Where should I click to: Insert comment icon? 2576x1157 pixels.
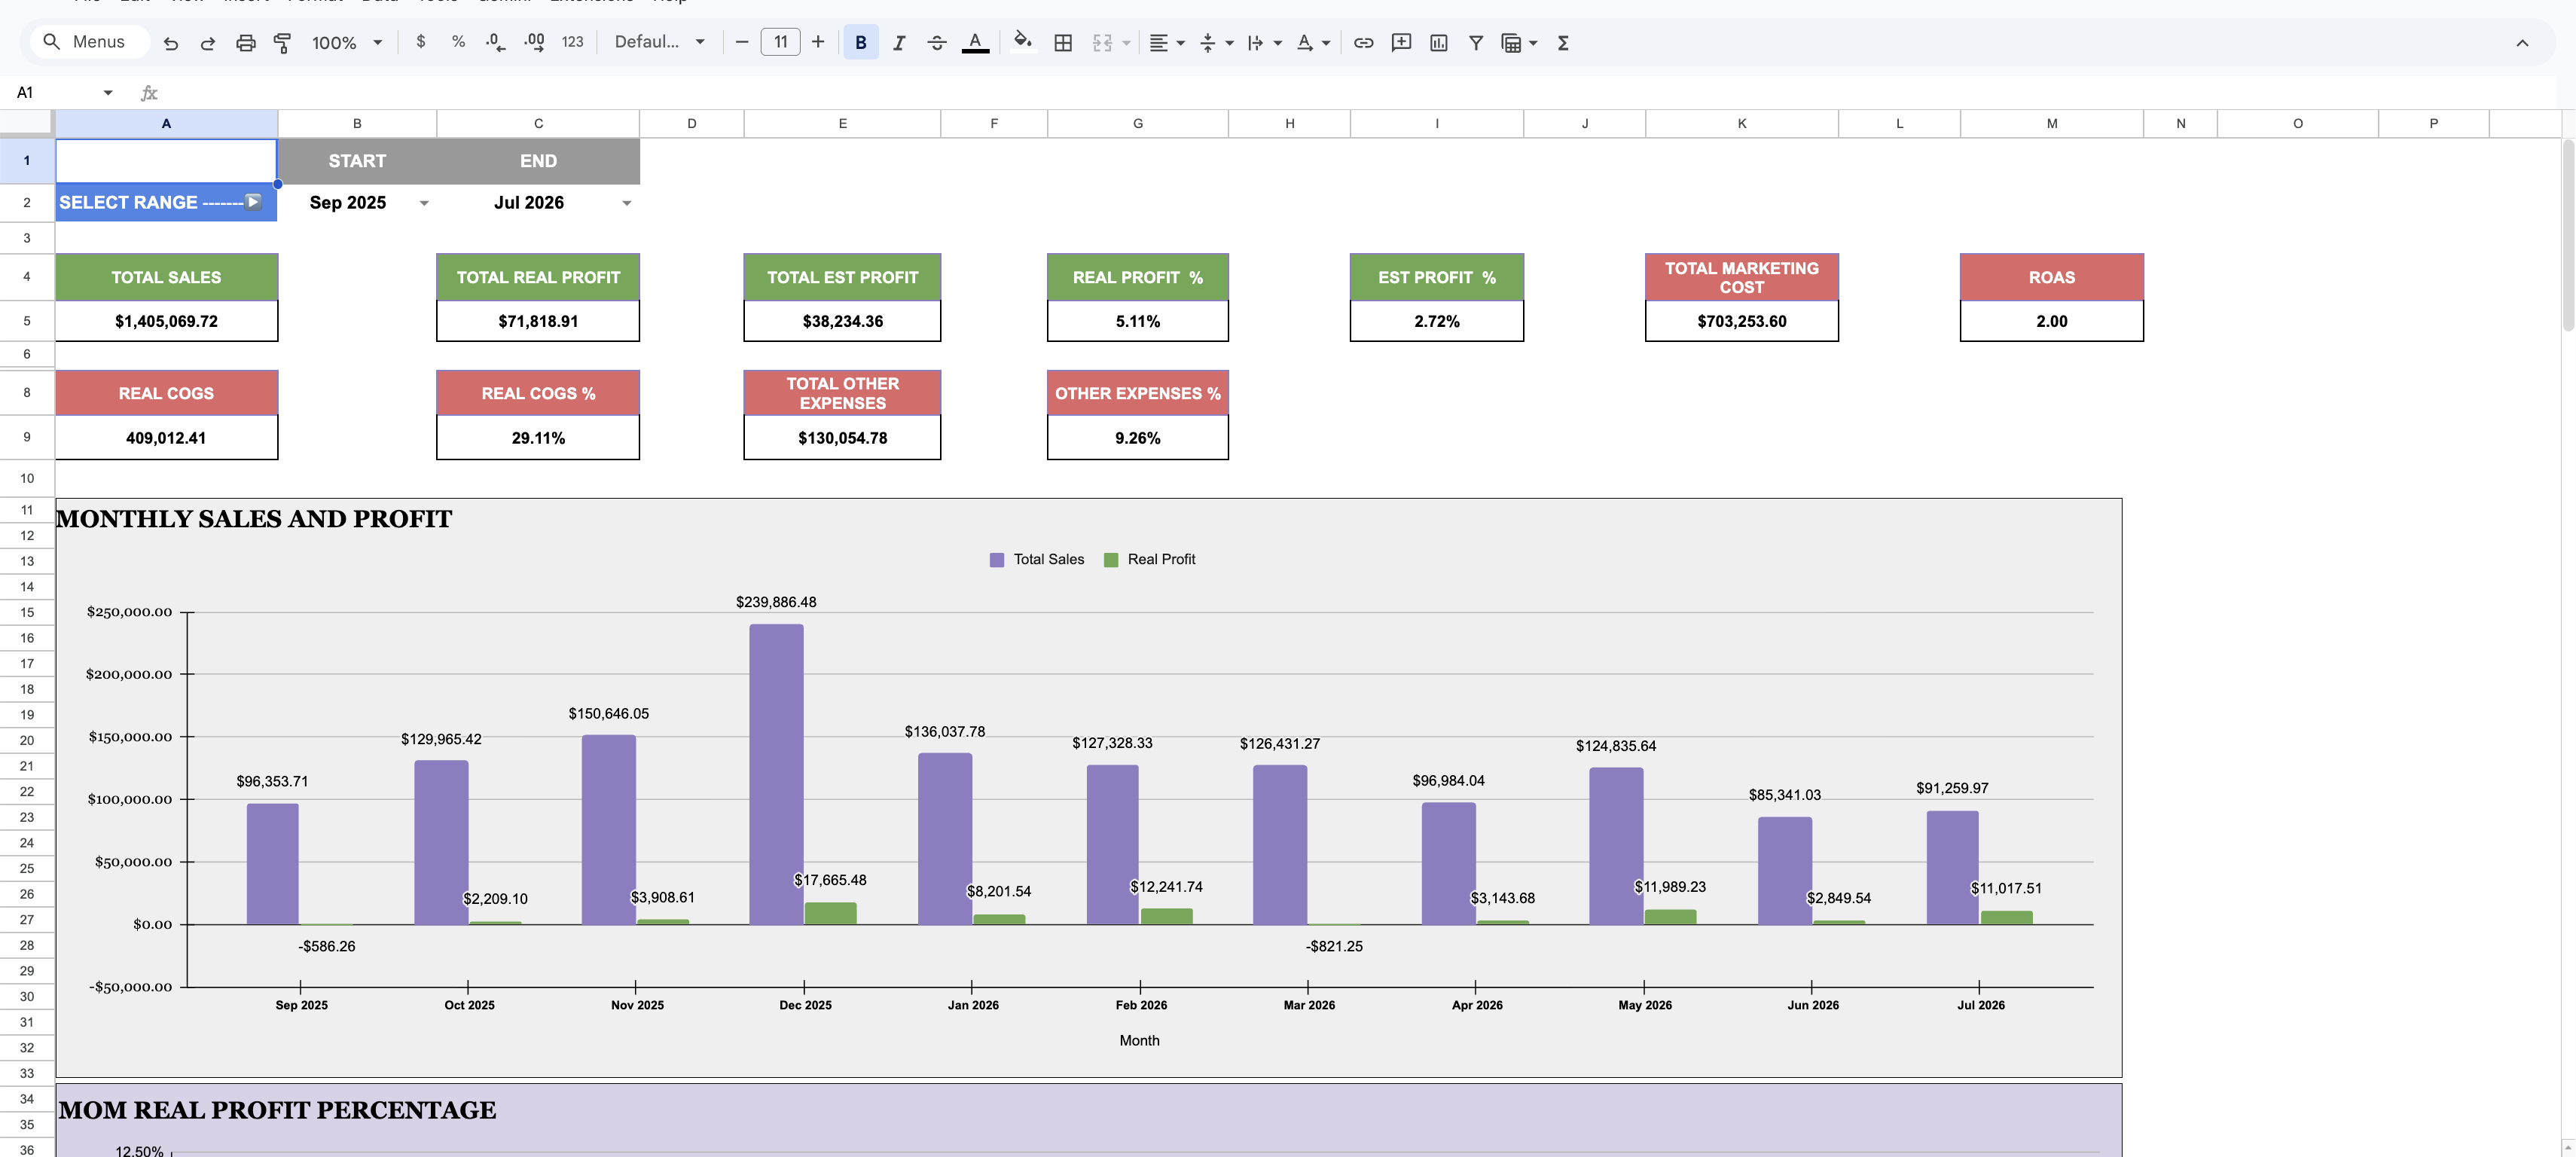click(x=1401, y=42)
